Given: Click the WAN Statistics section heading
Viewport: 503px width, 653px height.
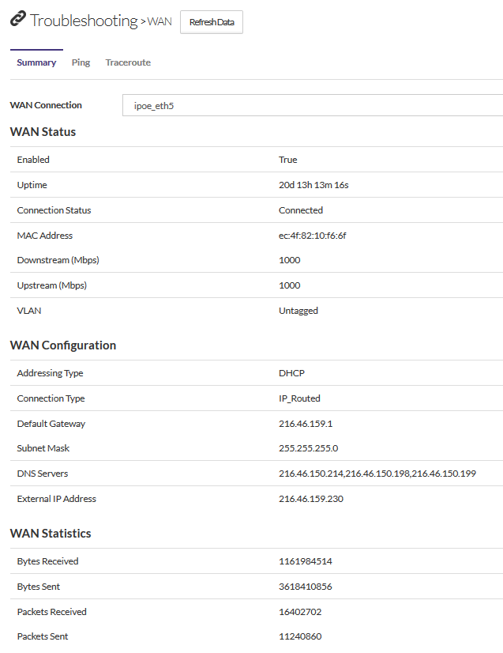Looking at the screenshot, I should [x=51, y=534].
